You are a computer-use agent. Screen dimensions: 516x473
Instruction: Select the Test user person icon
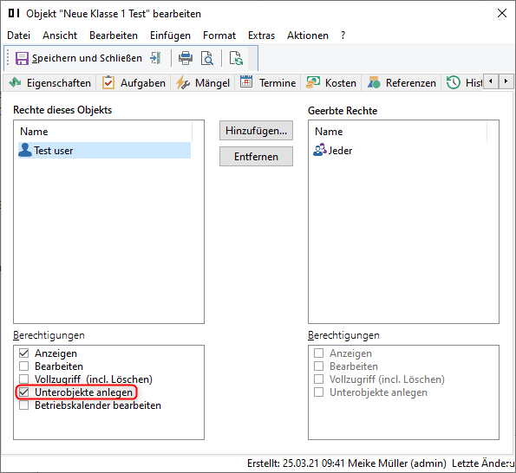pyautogui.click(x=25, y=150)
